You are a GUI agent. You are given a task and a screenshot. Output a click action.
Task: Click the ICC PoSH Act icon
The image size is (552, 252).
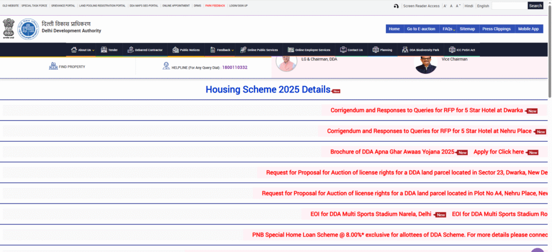[452, 50]
